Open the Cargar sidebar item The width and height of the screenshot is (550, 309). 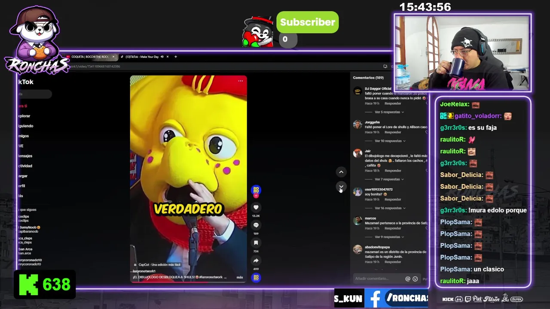[22, 176]
